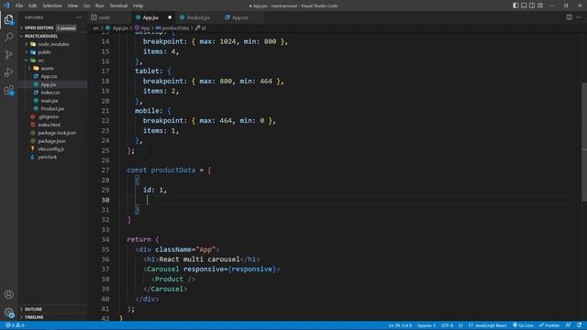Open the Search view in activity bar
587x330 pixels.
[x=8, y=37]
